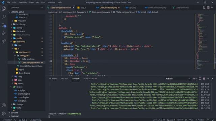Open Run and Debug view

4,33
